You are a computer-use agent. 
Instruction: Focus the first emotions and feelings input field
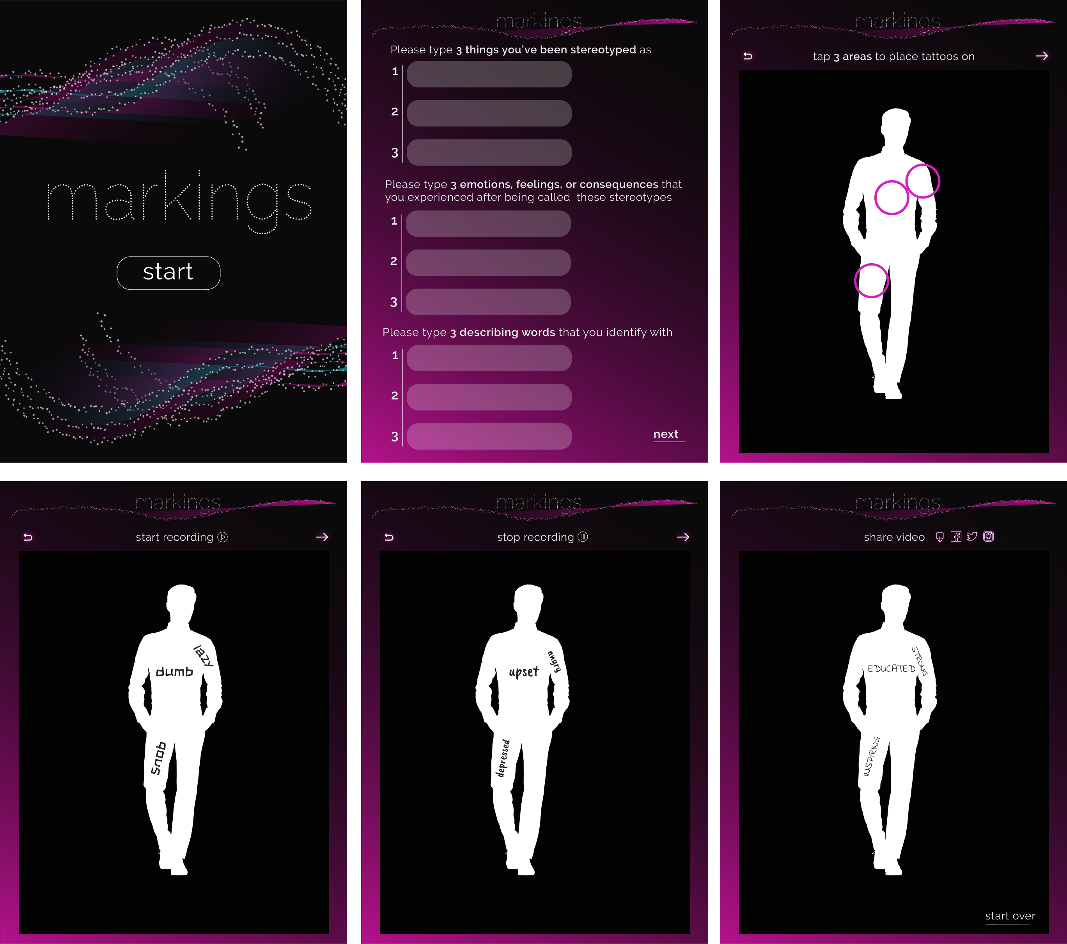click(488, 223)
